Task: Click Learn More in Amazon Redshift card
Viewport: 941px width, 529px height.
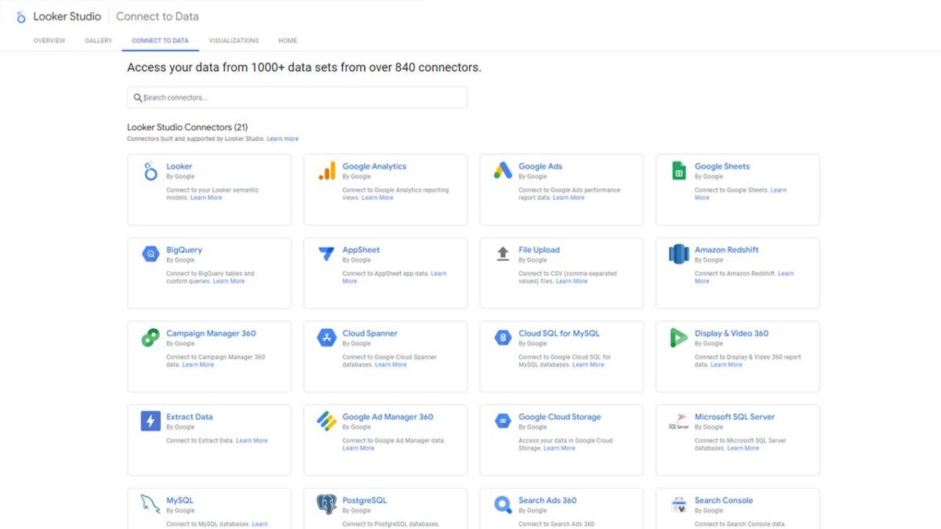Action: pyautogui.click(x=744, y=277)
